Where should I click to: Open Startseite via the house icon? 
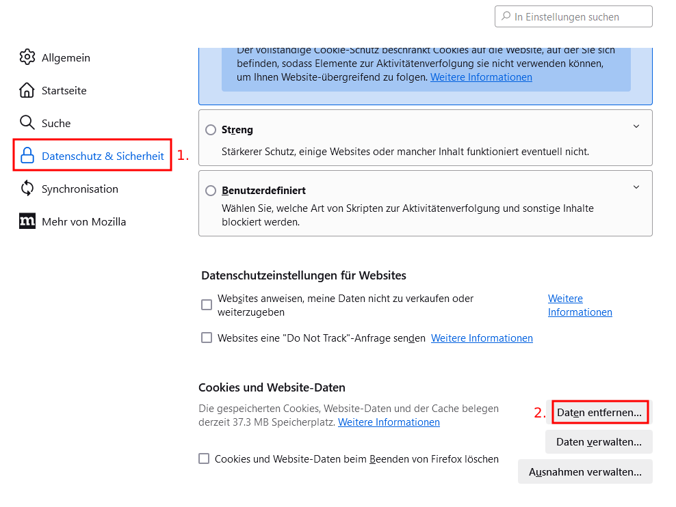coord(27,90)
